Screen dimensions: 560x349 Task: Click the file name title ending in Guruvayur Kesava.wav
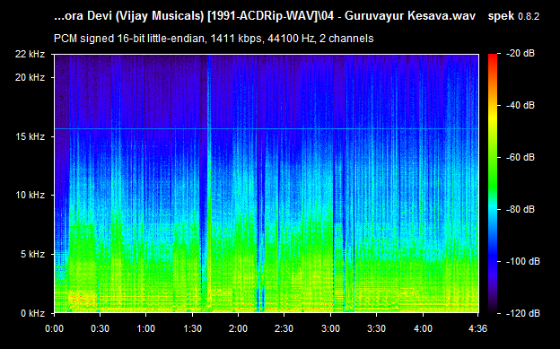click(x=265, y=16)
